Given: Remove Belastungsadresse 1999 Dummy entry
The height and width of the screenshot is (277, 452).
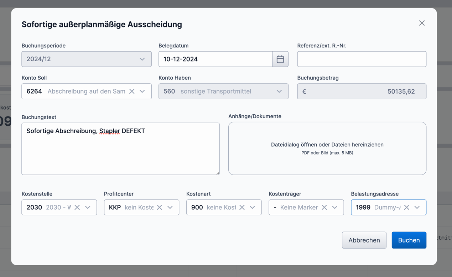Looking at the screenshot, I should [407, 207].
